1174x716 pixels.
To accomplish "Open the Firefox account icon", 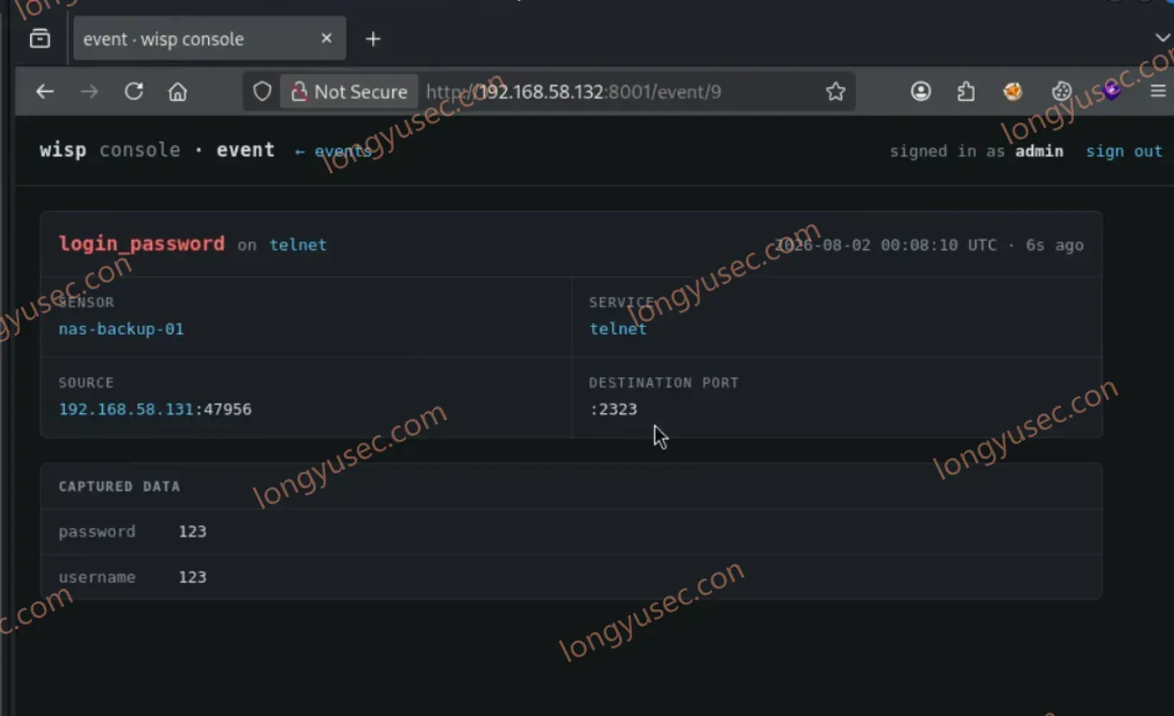I will click(921, 91).
